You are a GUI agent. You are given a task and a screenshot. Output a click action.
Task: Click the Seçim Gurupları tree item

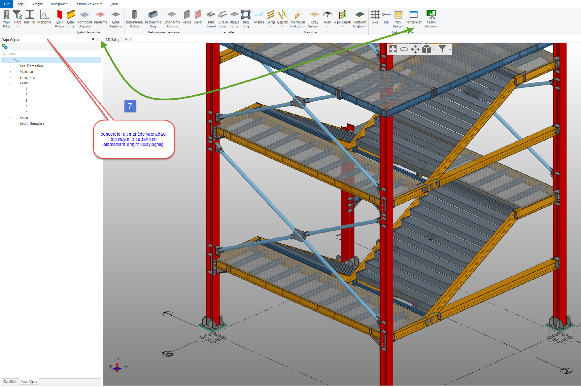tap(31, 123)
